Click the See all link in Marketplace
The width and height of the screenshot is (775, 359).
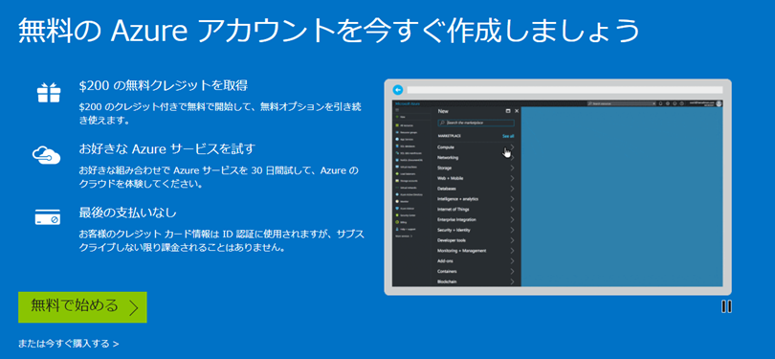(508, 136)
